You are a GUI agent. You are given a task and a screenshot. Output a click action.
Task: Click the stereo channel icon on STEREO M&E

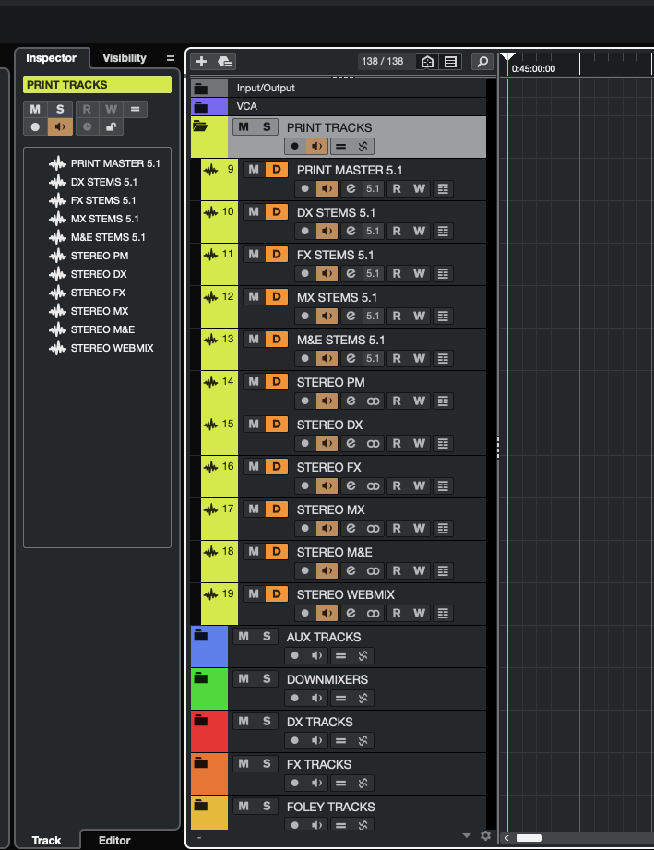pyautogui.click(x=373, y=571)
